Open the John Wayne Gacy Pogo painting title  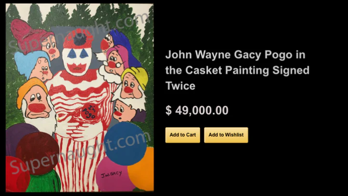click(237, 70)
